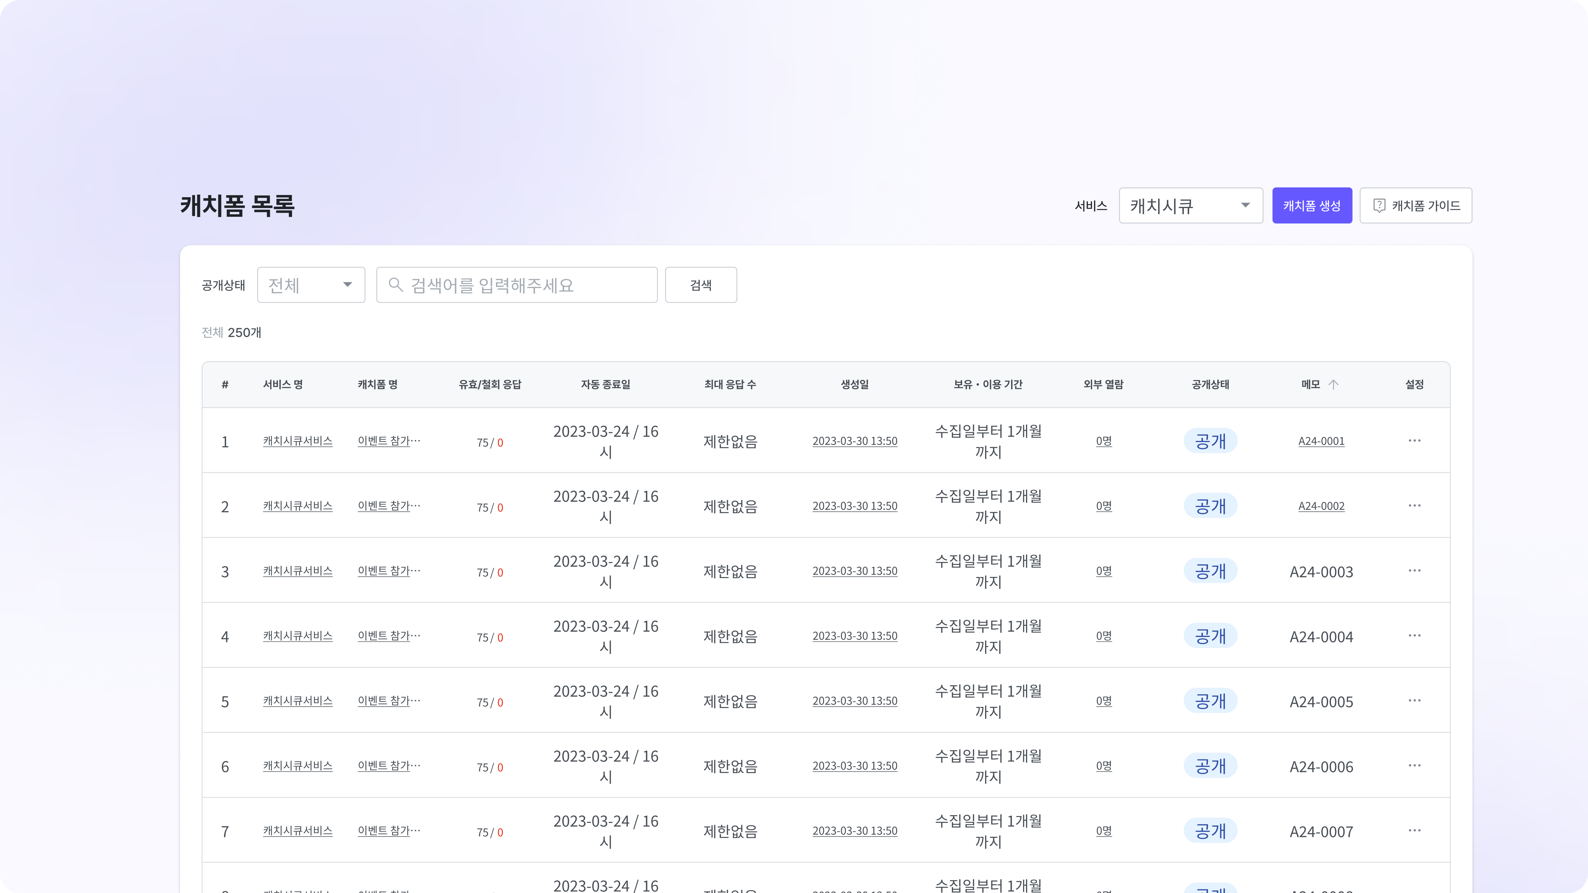Click 0명 external viewers in row 2
This screenshot has width=1588, height=893.
(x=1104, y=505)
